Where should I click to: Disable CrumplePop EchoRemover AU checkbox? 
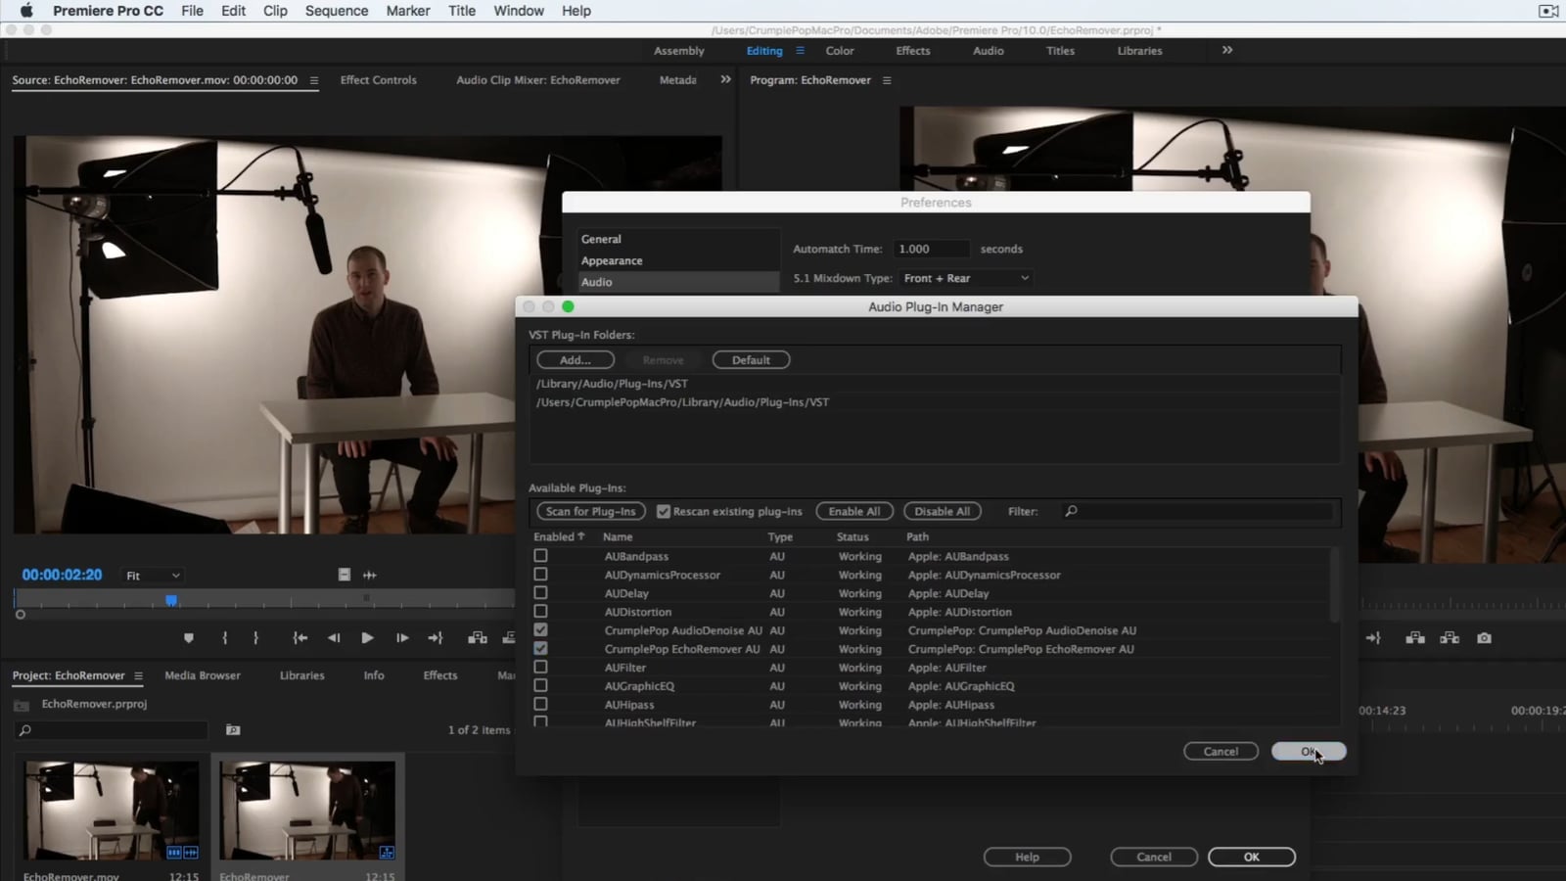coord(540,649)
